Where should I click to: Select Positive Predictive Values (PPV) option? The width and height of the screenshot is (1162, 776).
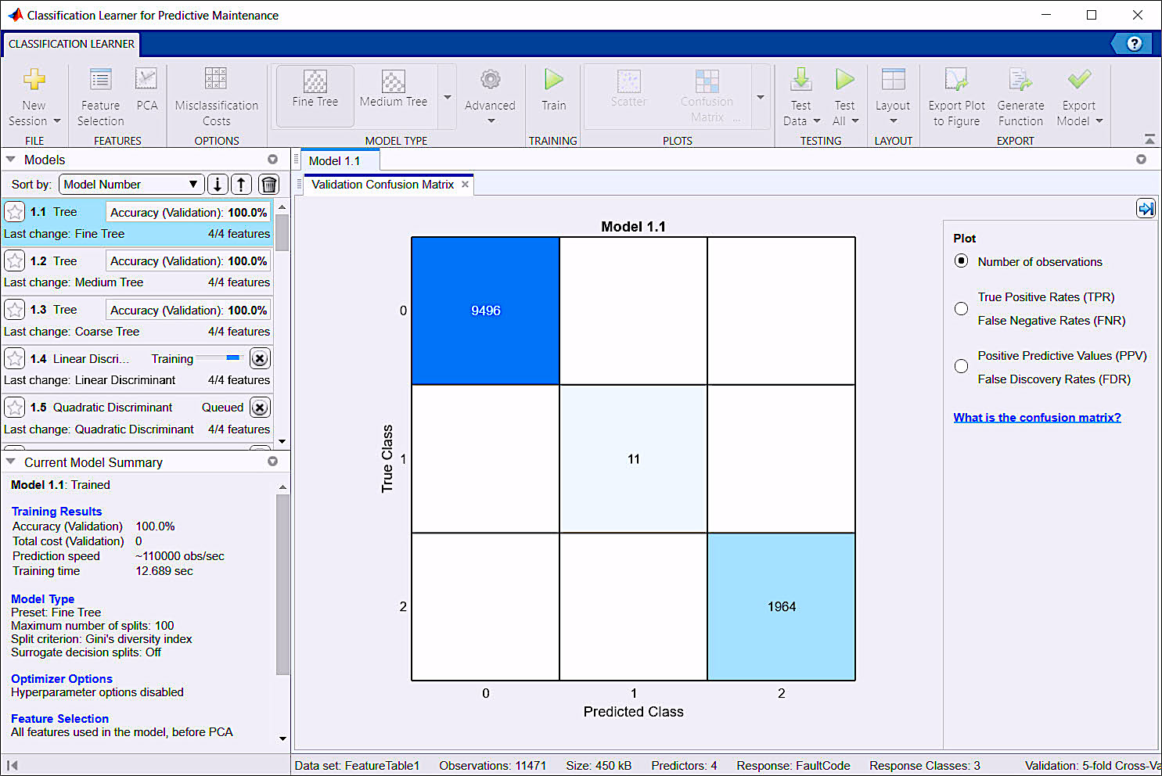[961, 366]
